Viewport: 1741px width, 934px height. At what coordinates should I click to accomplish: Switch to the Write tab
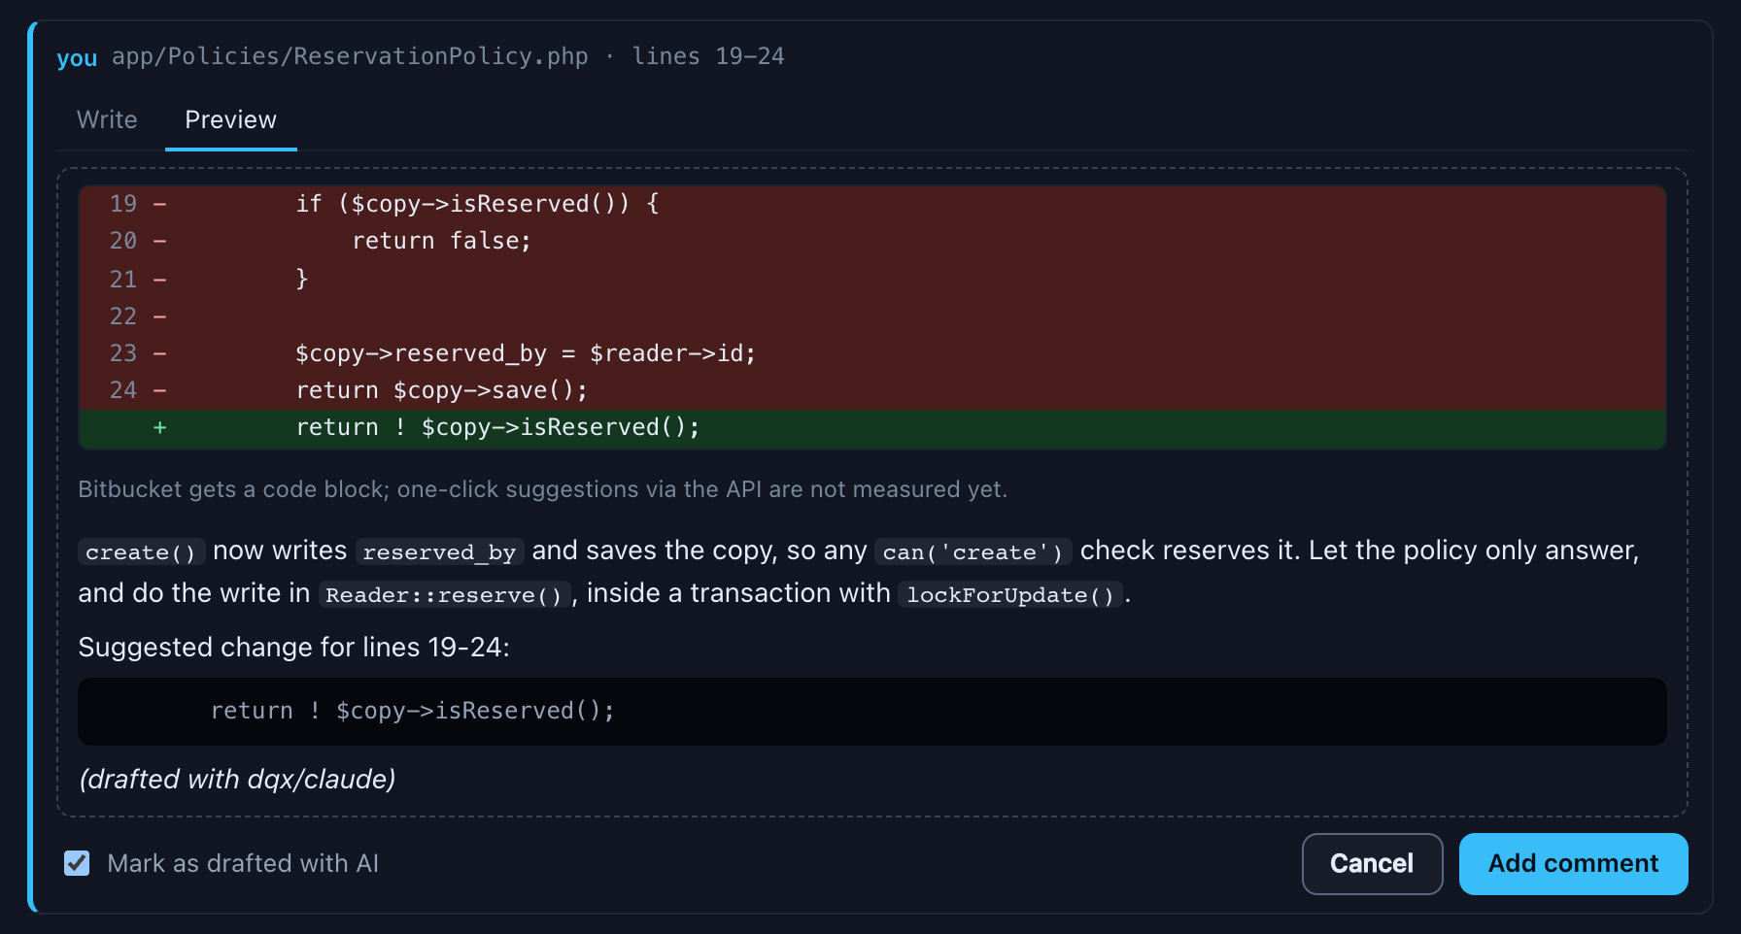107,119
